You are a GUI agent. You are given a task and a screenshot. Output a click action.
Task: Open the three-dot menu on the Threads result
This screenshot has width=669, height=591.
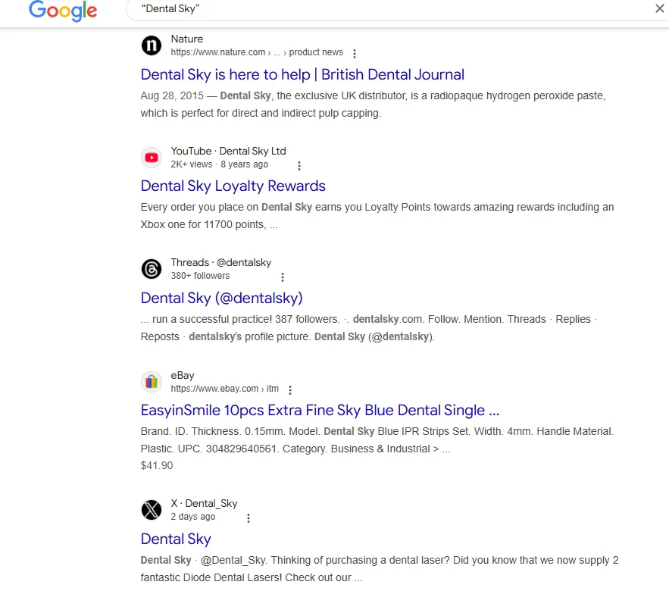[x=283, y=277]
